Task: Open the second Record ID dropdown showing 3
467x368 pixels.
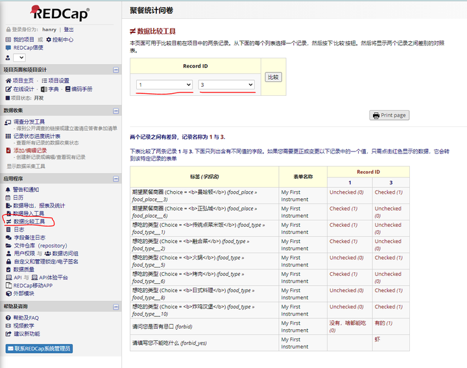Action: (226, 85)
